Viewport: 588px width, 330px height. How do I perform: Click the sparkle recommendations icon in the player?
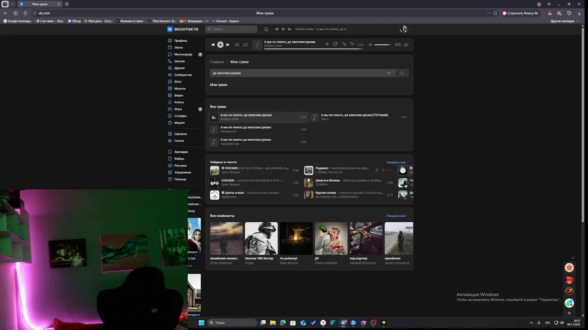pyautogui.click(x=344, y=44)
